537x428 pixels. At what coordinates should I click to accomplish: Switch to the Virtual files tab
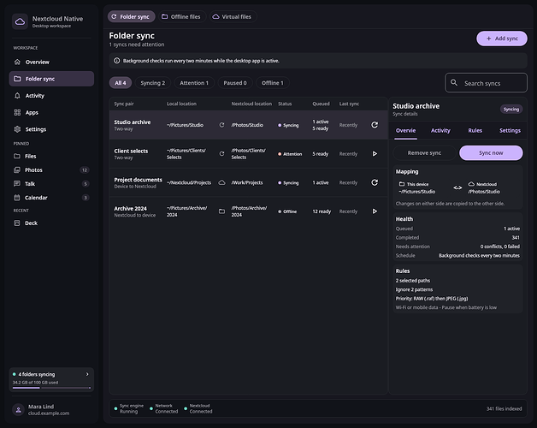coord(233,16)
